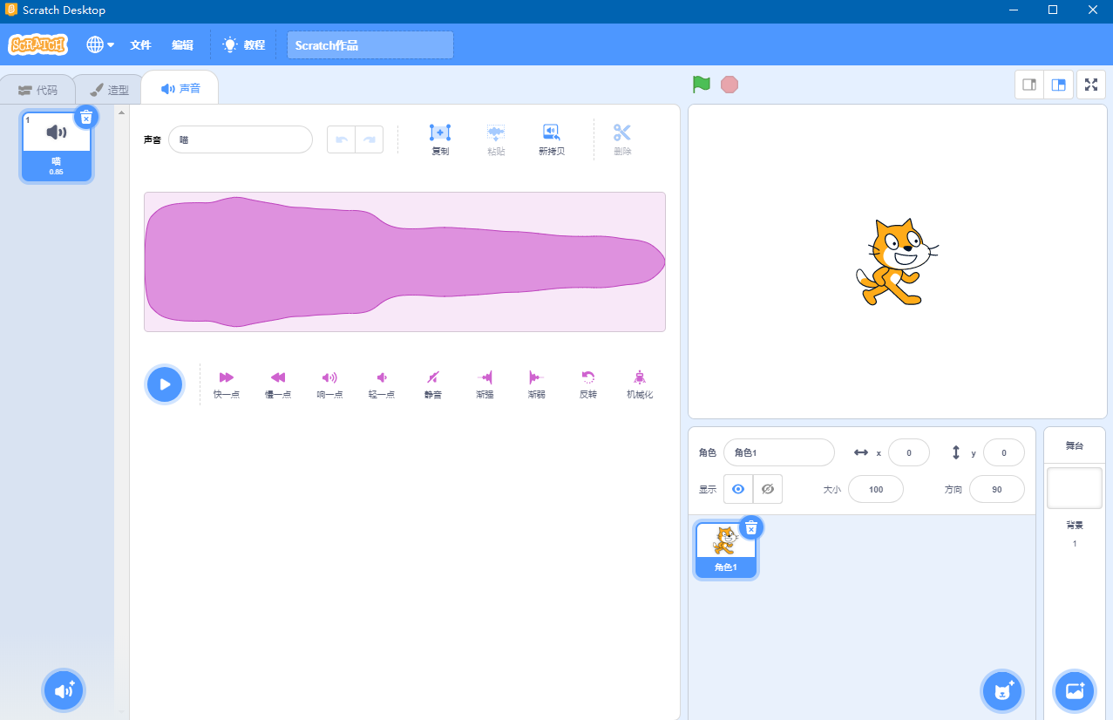Open the 编辑 (Edit) menu
Viewport: 1113px width, 720px height.
(182, 44)
